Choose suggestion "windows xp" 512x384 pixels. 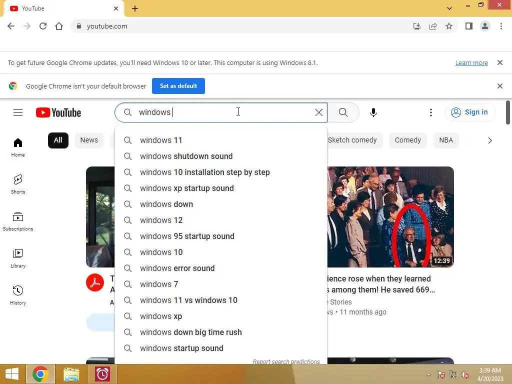tap(221, 316)
